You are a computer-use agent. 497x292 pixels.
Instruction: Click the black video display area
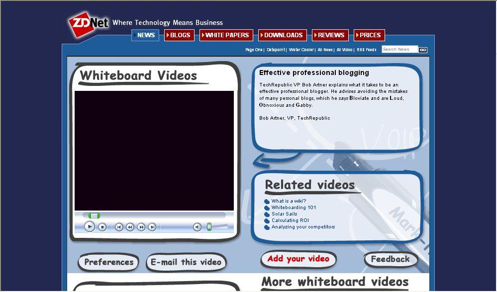click(154, 150)
